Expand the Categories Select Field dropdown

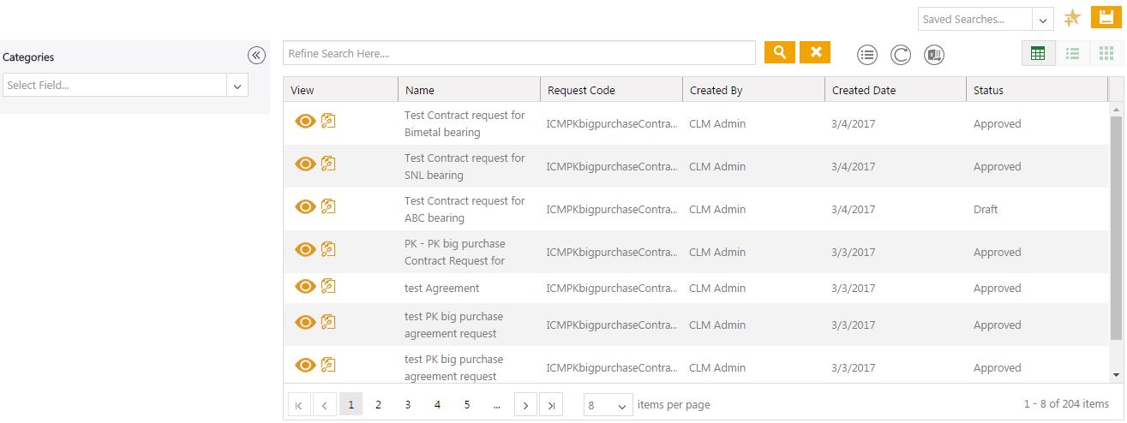(x=237, y=85)
